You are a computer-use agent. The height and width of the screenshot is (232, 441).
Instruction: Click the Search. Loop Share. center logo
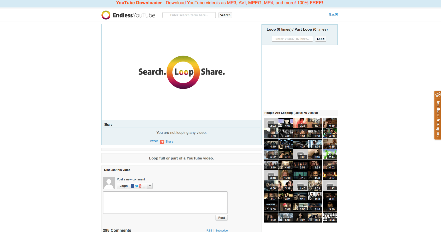pyautogui.click(x=182, y=72)
